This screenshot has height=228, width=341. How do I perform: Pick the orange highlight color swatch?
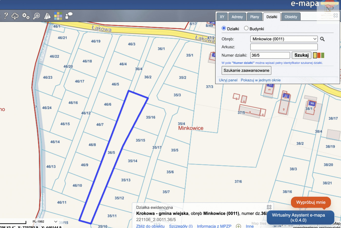319,55
